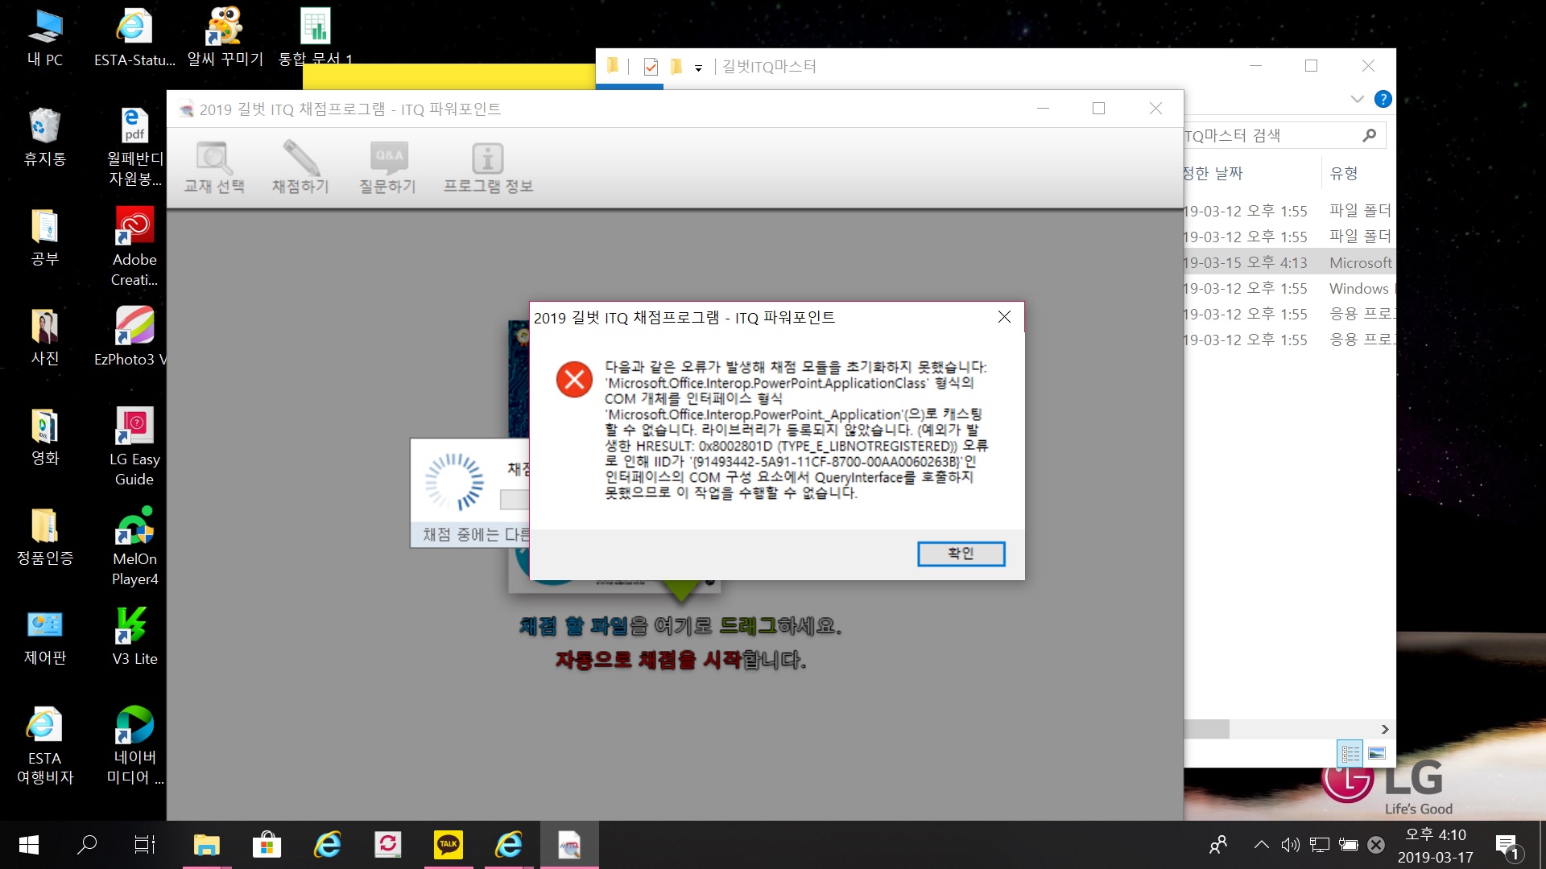Open 프로그램 정보 info icon

click(x=488, y=168)
